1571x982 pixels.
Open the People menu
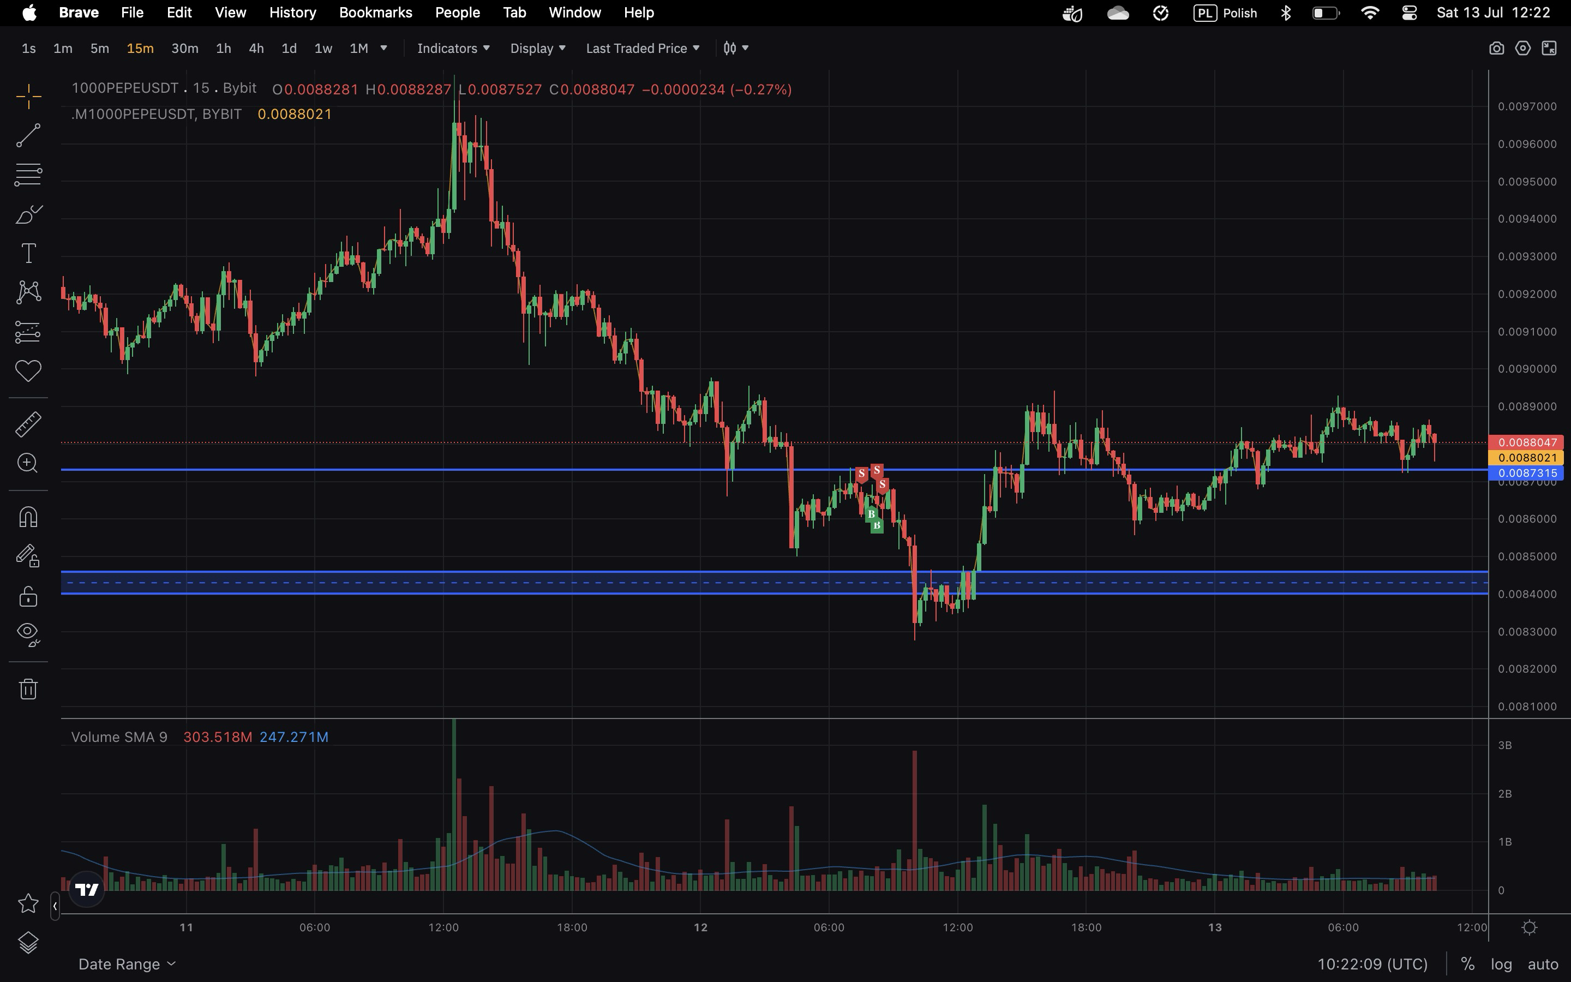[x=458, y=13]
